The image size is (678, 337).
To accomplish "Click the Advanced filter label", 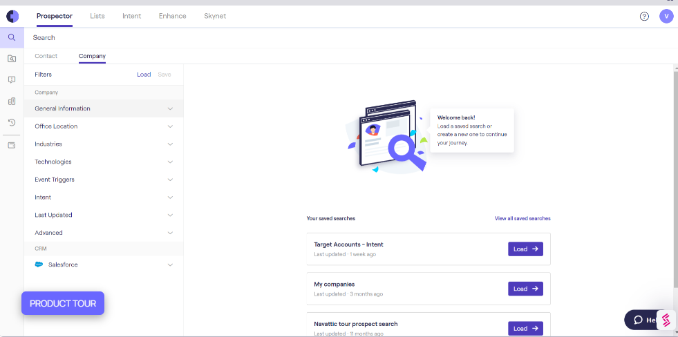I will pos(49,233).
